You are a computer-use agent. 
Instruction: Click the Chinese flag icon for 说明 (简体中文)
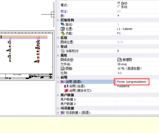pyautogui.click(x=66, y=90)
